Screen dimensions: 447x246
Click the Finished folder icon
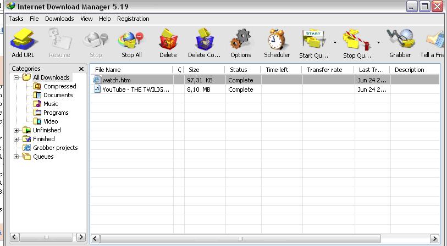click(26, 139)
